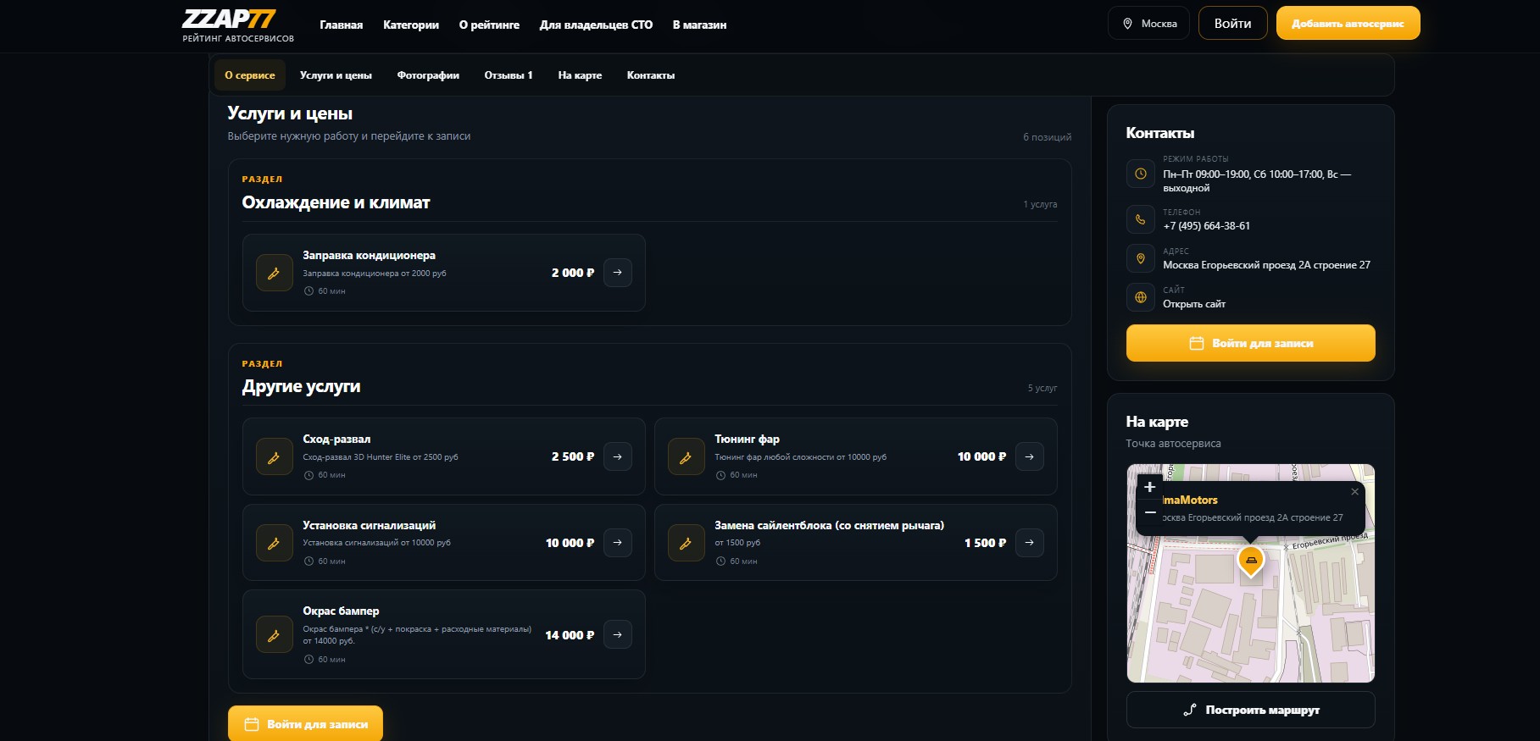Image resolution: width=1540 pixels, height=741 pixels.
Task: Switch to Фотографии tab
Action: click(428, 75)
